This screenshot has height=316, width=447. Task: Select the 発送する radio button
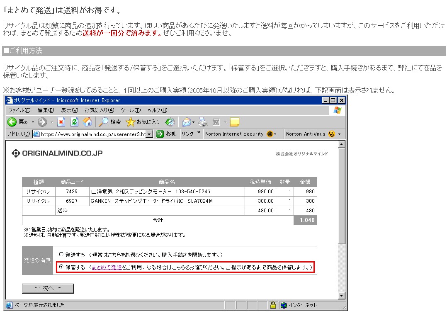pyautogui.click(x=61, y=254)
